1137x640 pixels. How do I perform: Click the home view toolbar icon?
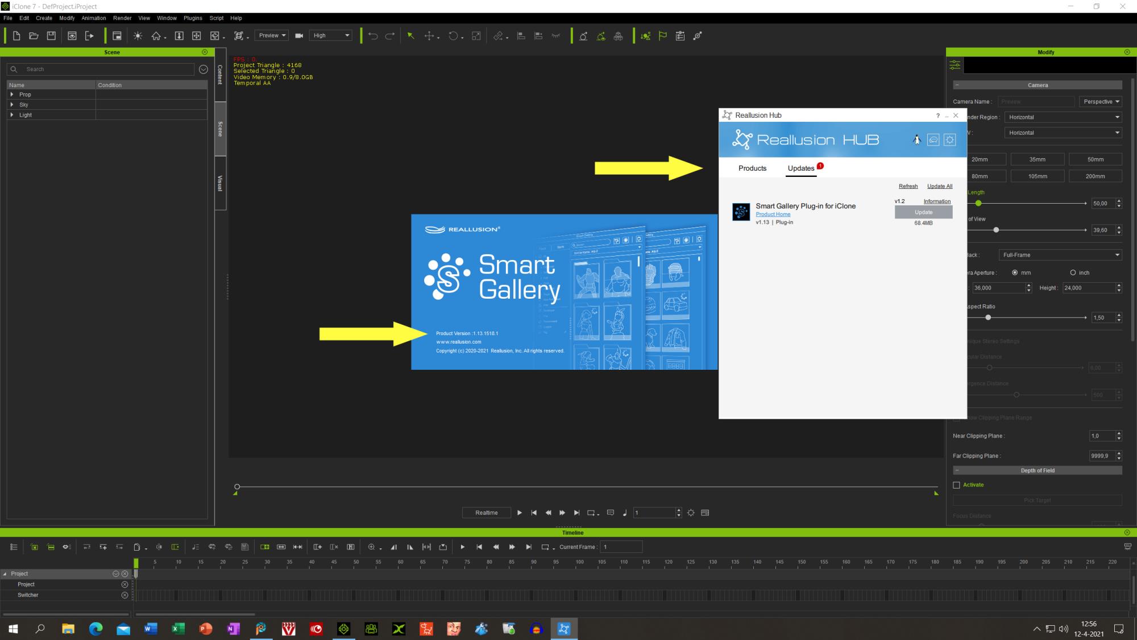pyautogui.click(x=156, y=36)
